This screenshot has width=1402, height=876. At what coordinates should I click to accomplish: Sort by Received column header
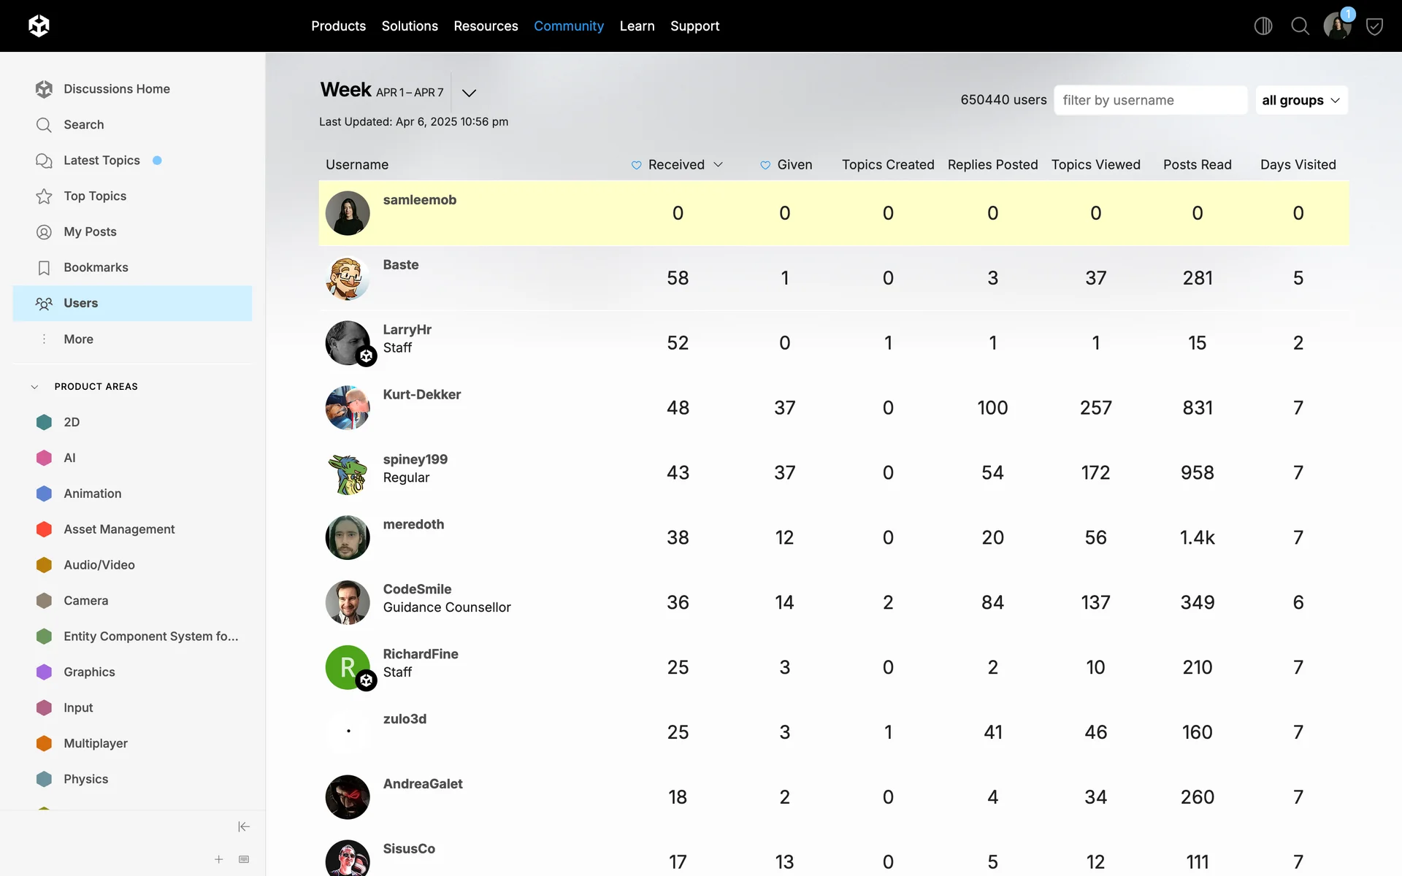click(x=676, y=164)
